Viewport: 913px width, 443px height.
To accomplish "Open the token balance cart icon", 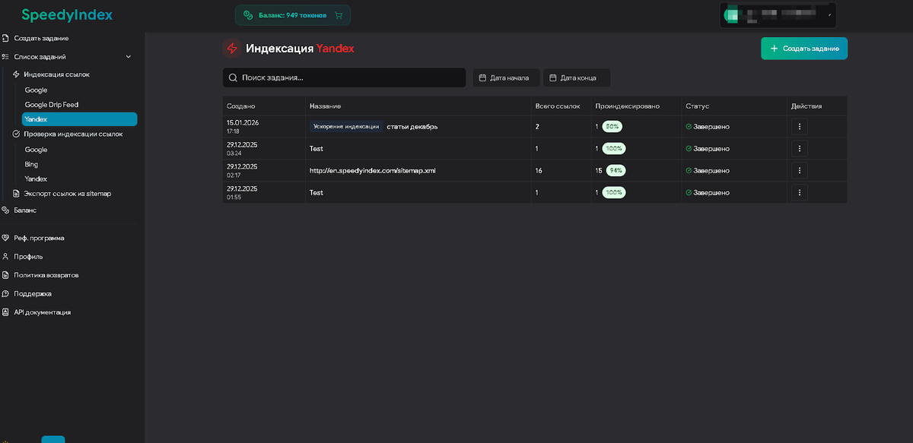I will coord(339,15).
